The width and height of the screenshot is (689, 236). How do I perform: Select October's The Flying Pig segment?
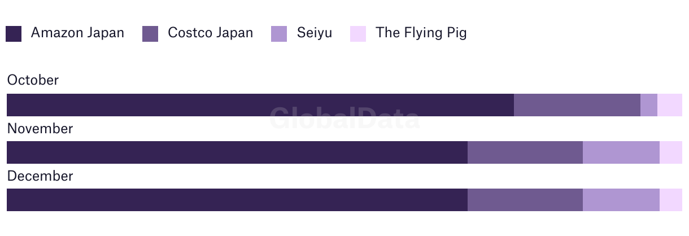pyautogui.click(x=670, y=105)
